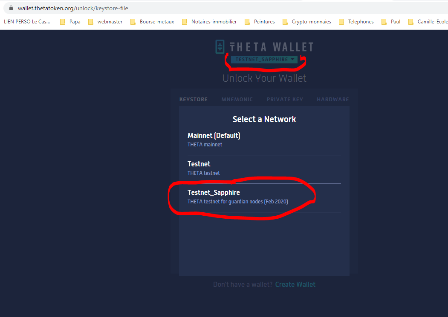Click the wallet.thetatoken.org URL address field

tap(226, 8)
